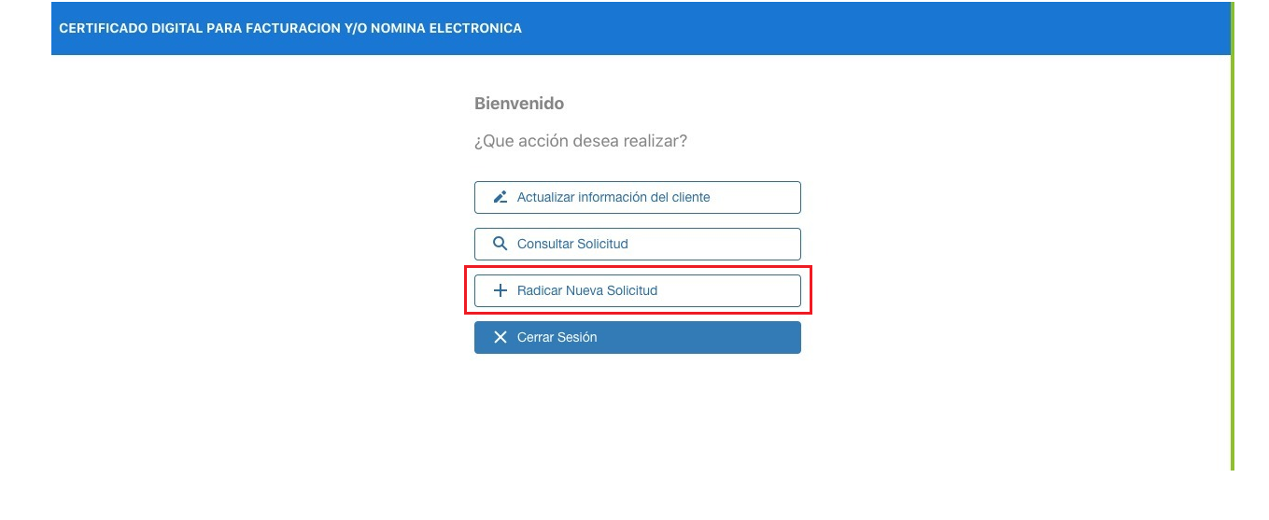Click the 'Radicar Nueva Solicitud' label text
This screenshot has width=1269, height=520.
click(x=587, y=290)
